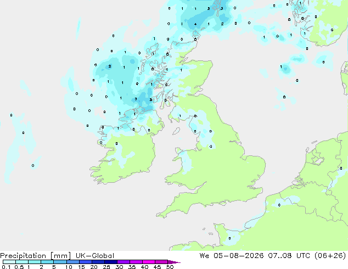Click legend tick label '10'
Screen dimensions: 348x269
(69, 267)
